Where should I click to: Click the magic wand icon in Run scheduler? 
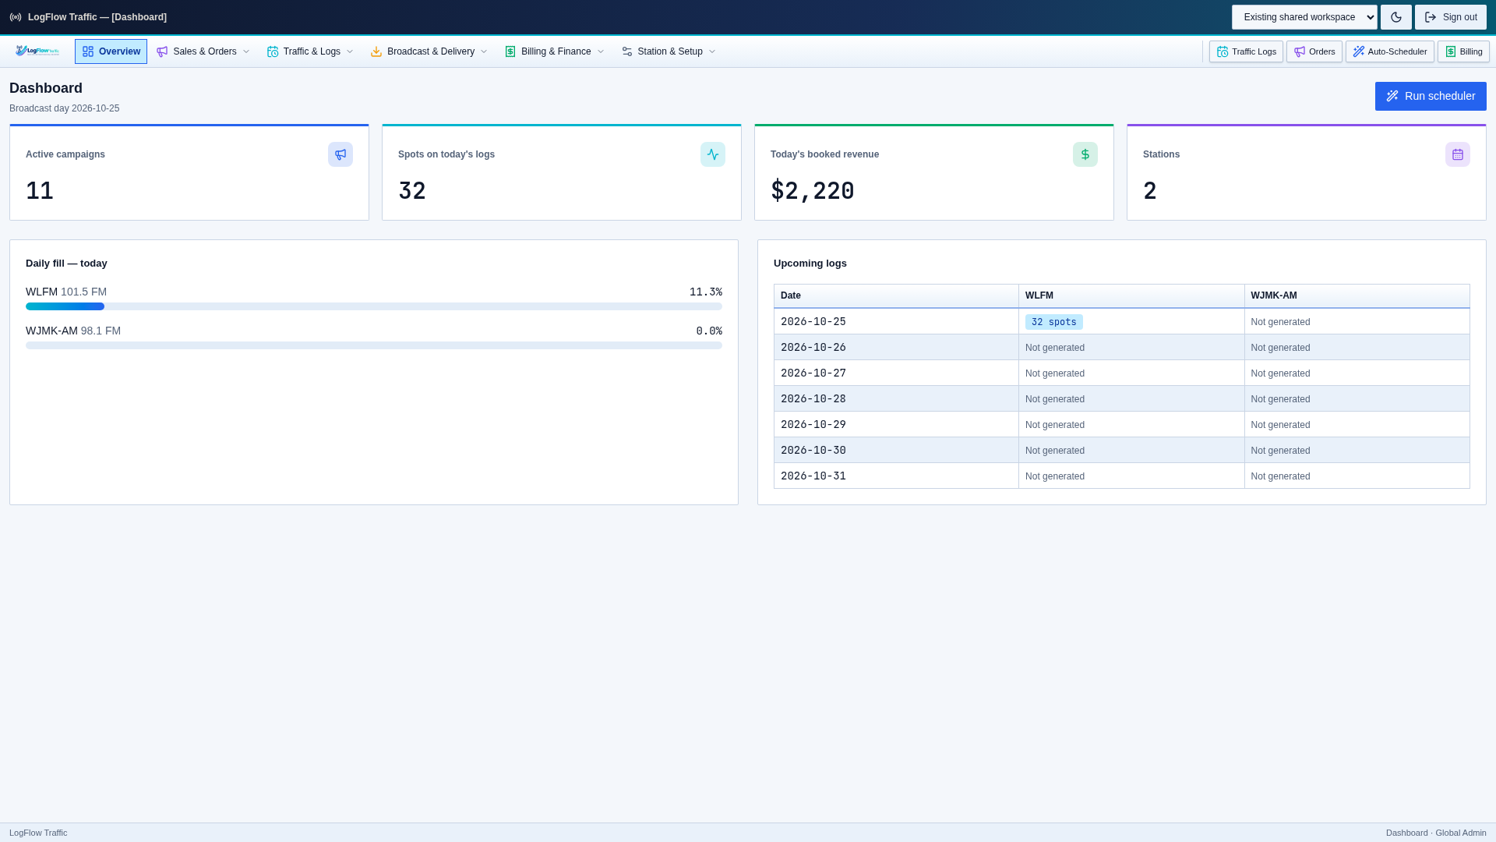point(1392,96)
